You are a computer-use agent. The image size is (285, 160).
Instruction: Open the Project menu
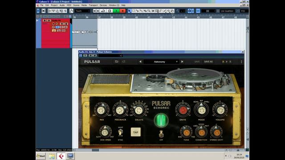click(x=54, y=5)
